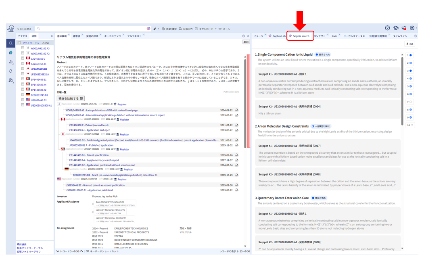Go to next record with up chevron
The width and height of the screenshot is (422, 257).
click(81, 251)
